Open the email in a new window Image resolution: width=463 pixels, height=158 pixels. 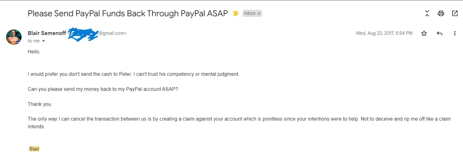(455, 13)
